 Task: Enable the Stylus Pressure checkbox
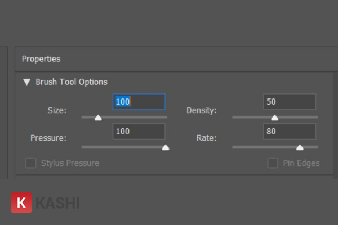(30, 163)
